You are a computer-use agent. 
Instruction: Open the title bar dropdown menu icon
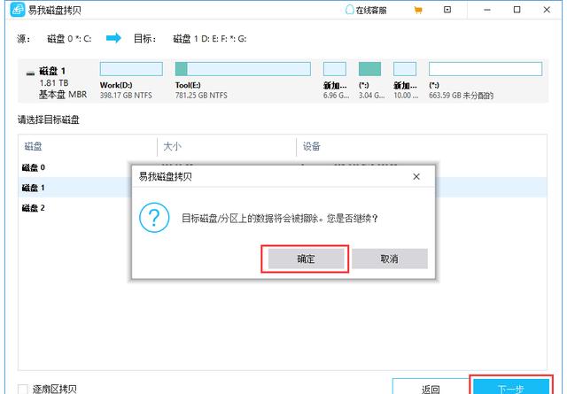click(446, 11)
